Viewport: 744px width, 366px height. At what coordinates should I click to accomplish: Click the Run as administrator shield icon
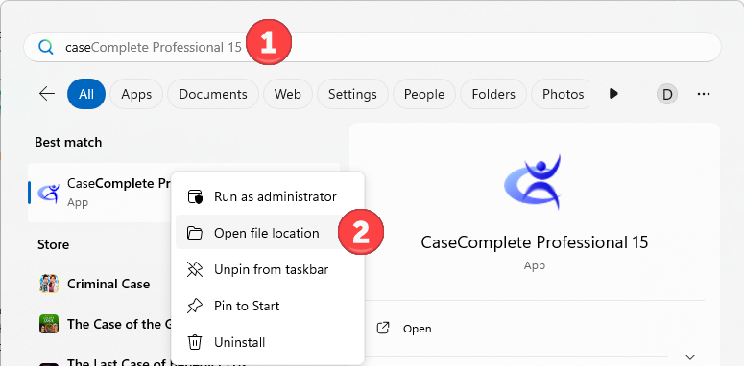coord(195,196)
